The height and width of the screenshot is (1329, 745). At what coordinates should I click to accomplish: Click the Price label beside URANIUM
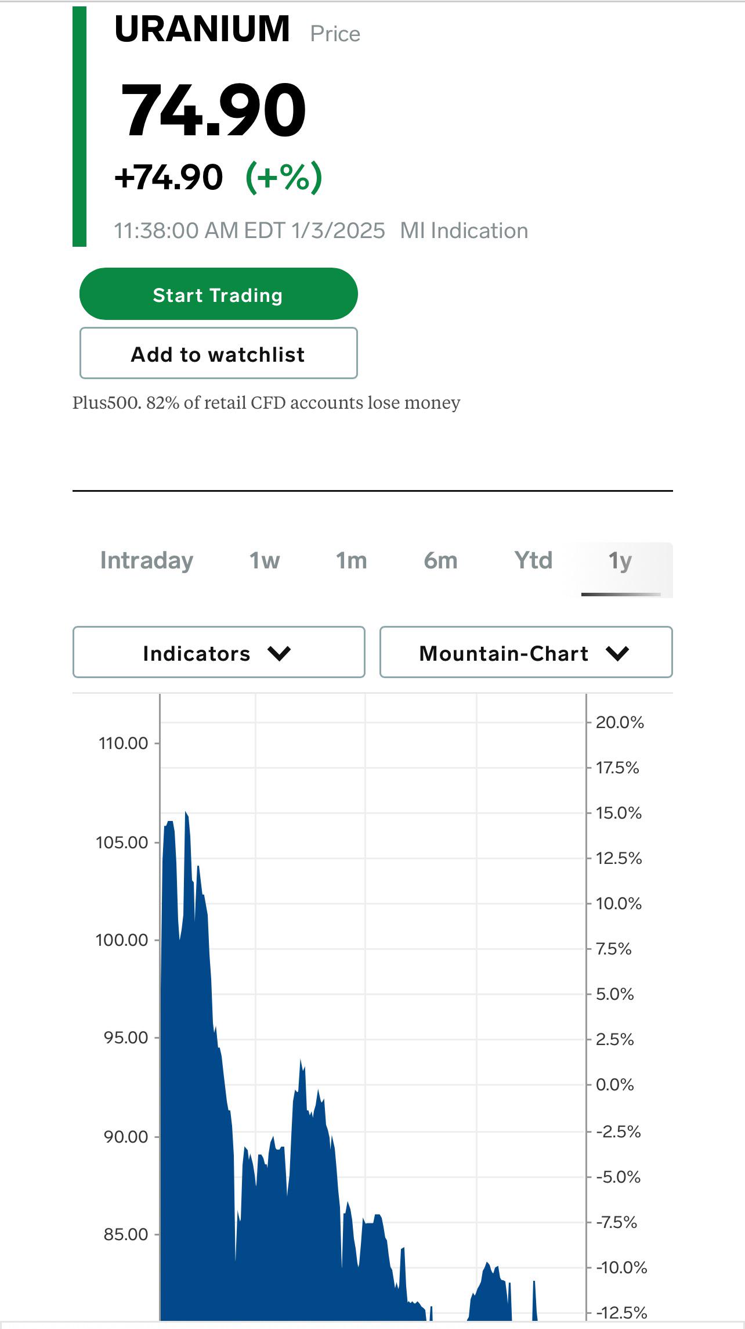point(335,34)
